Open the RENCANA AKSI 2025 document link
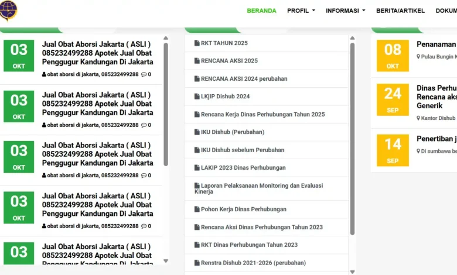Image resolution: width=457 pixels, height=275 pixels. [x=229, y=61]
